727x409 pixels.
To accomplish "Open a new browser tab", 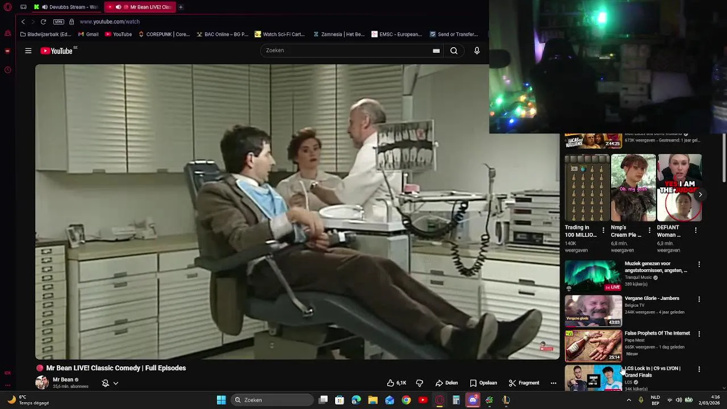I will coord(181,7).
